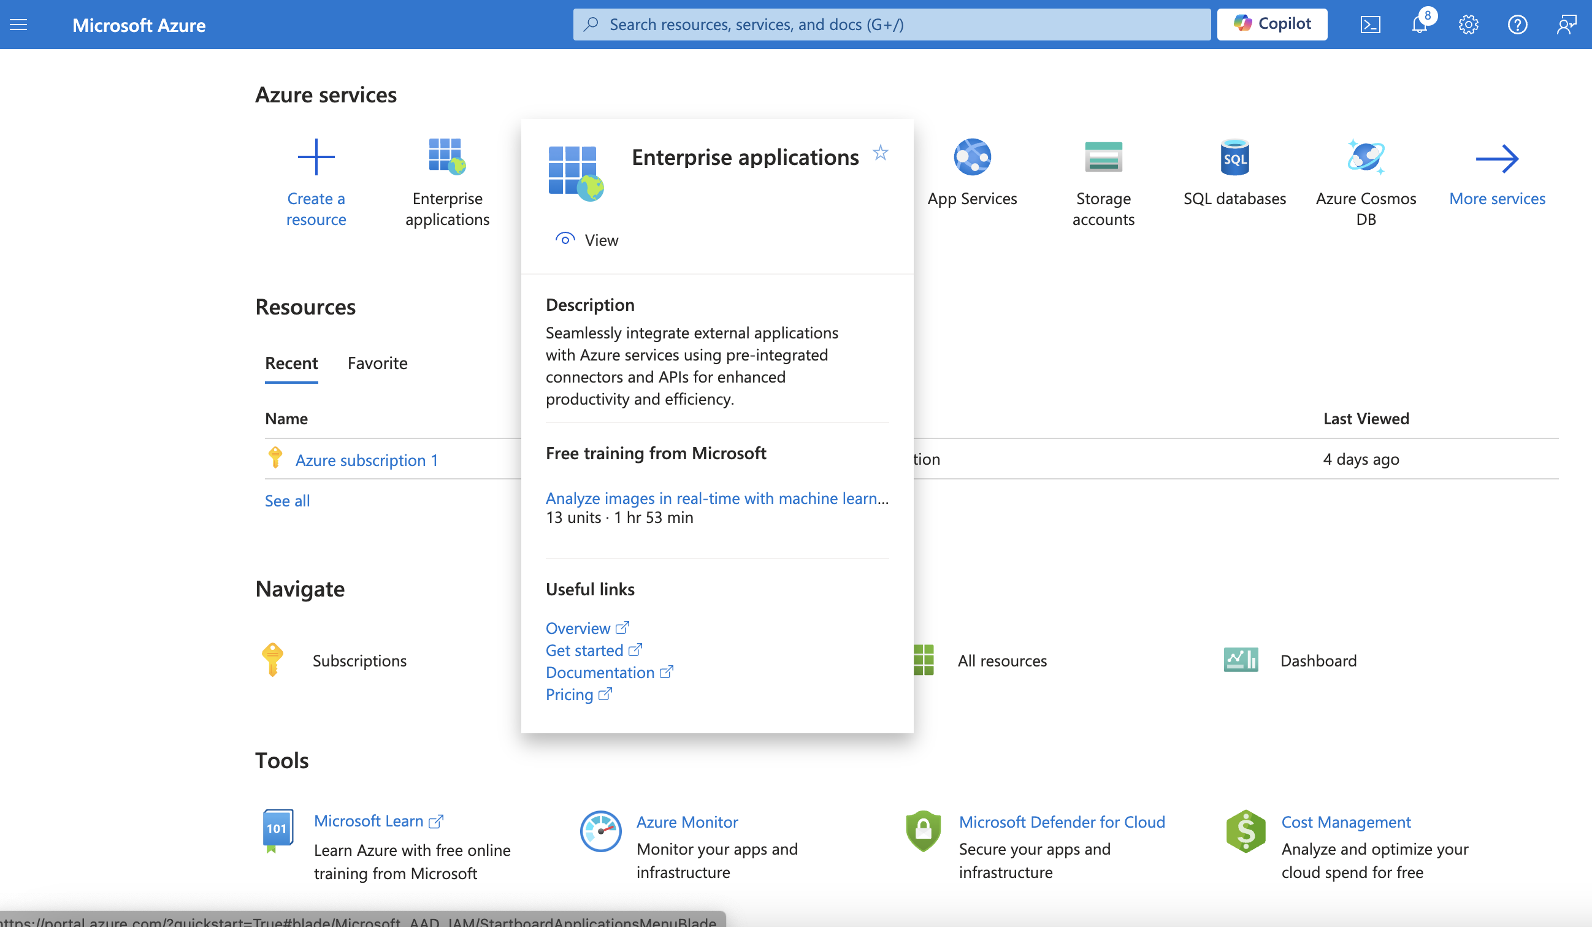This screenshot has width=1592, height=927.
Task: Click the Create a resource plus icon
Action: point(316,157)
